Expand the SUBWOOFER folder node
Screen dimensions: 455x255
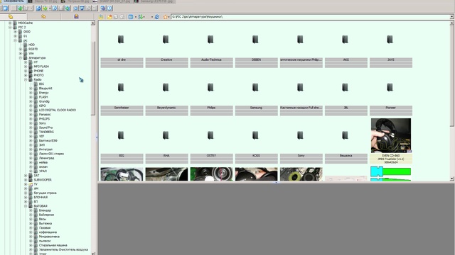(26, 180)
